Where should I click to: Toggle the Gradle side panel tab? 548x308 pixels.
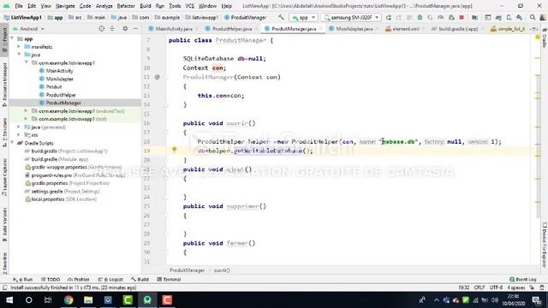(545, 38)
